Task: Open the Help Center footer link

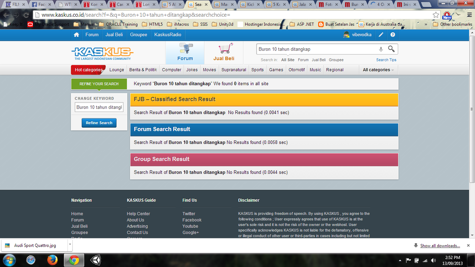Action: click(x=138, y=214)
